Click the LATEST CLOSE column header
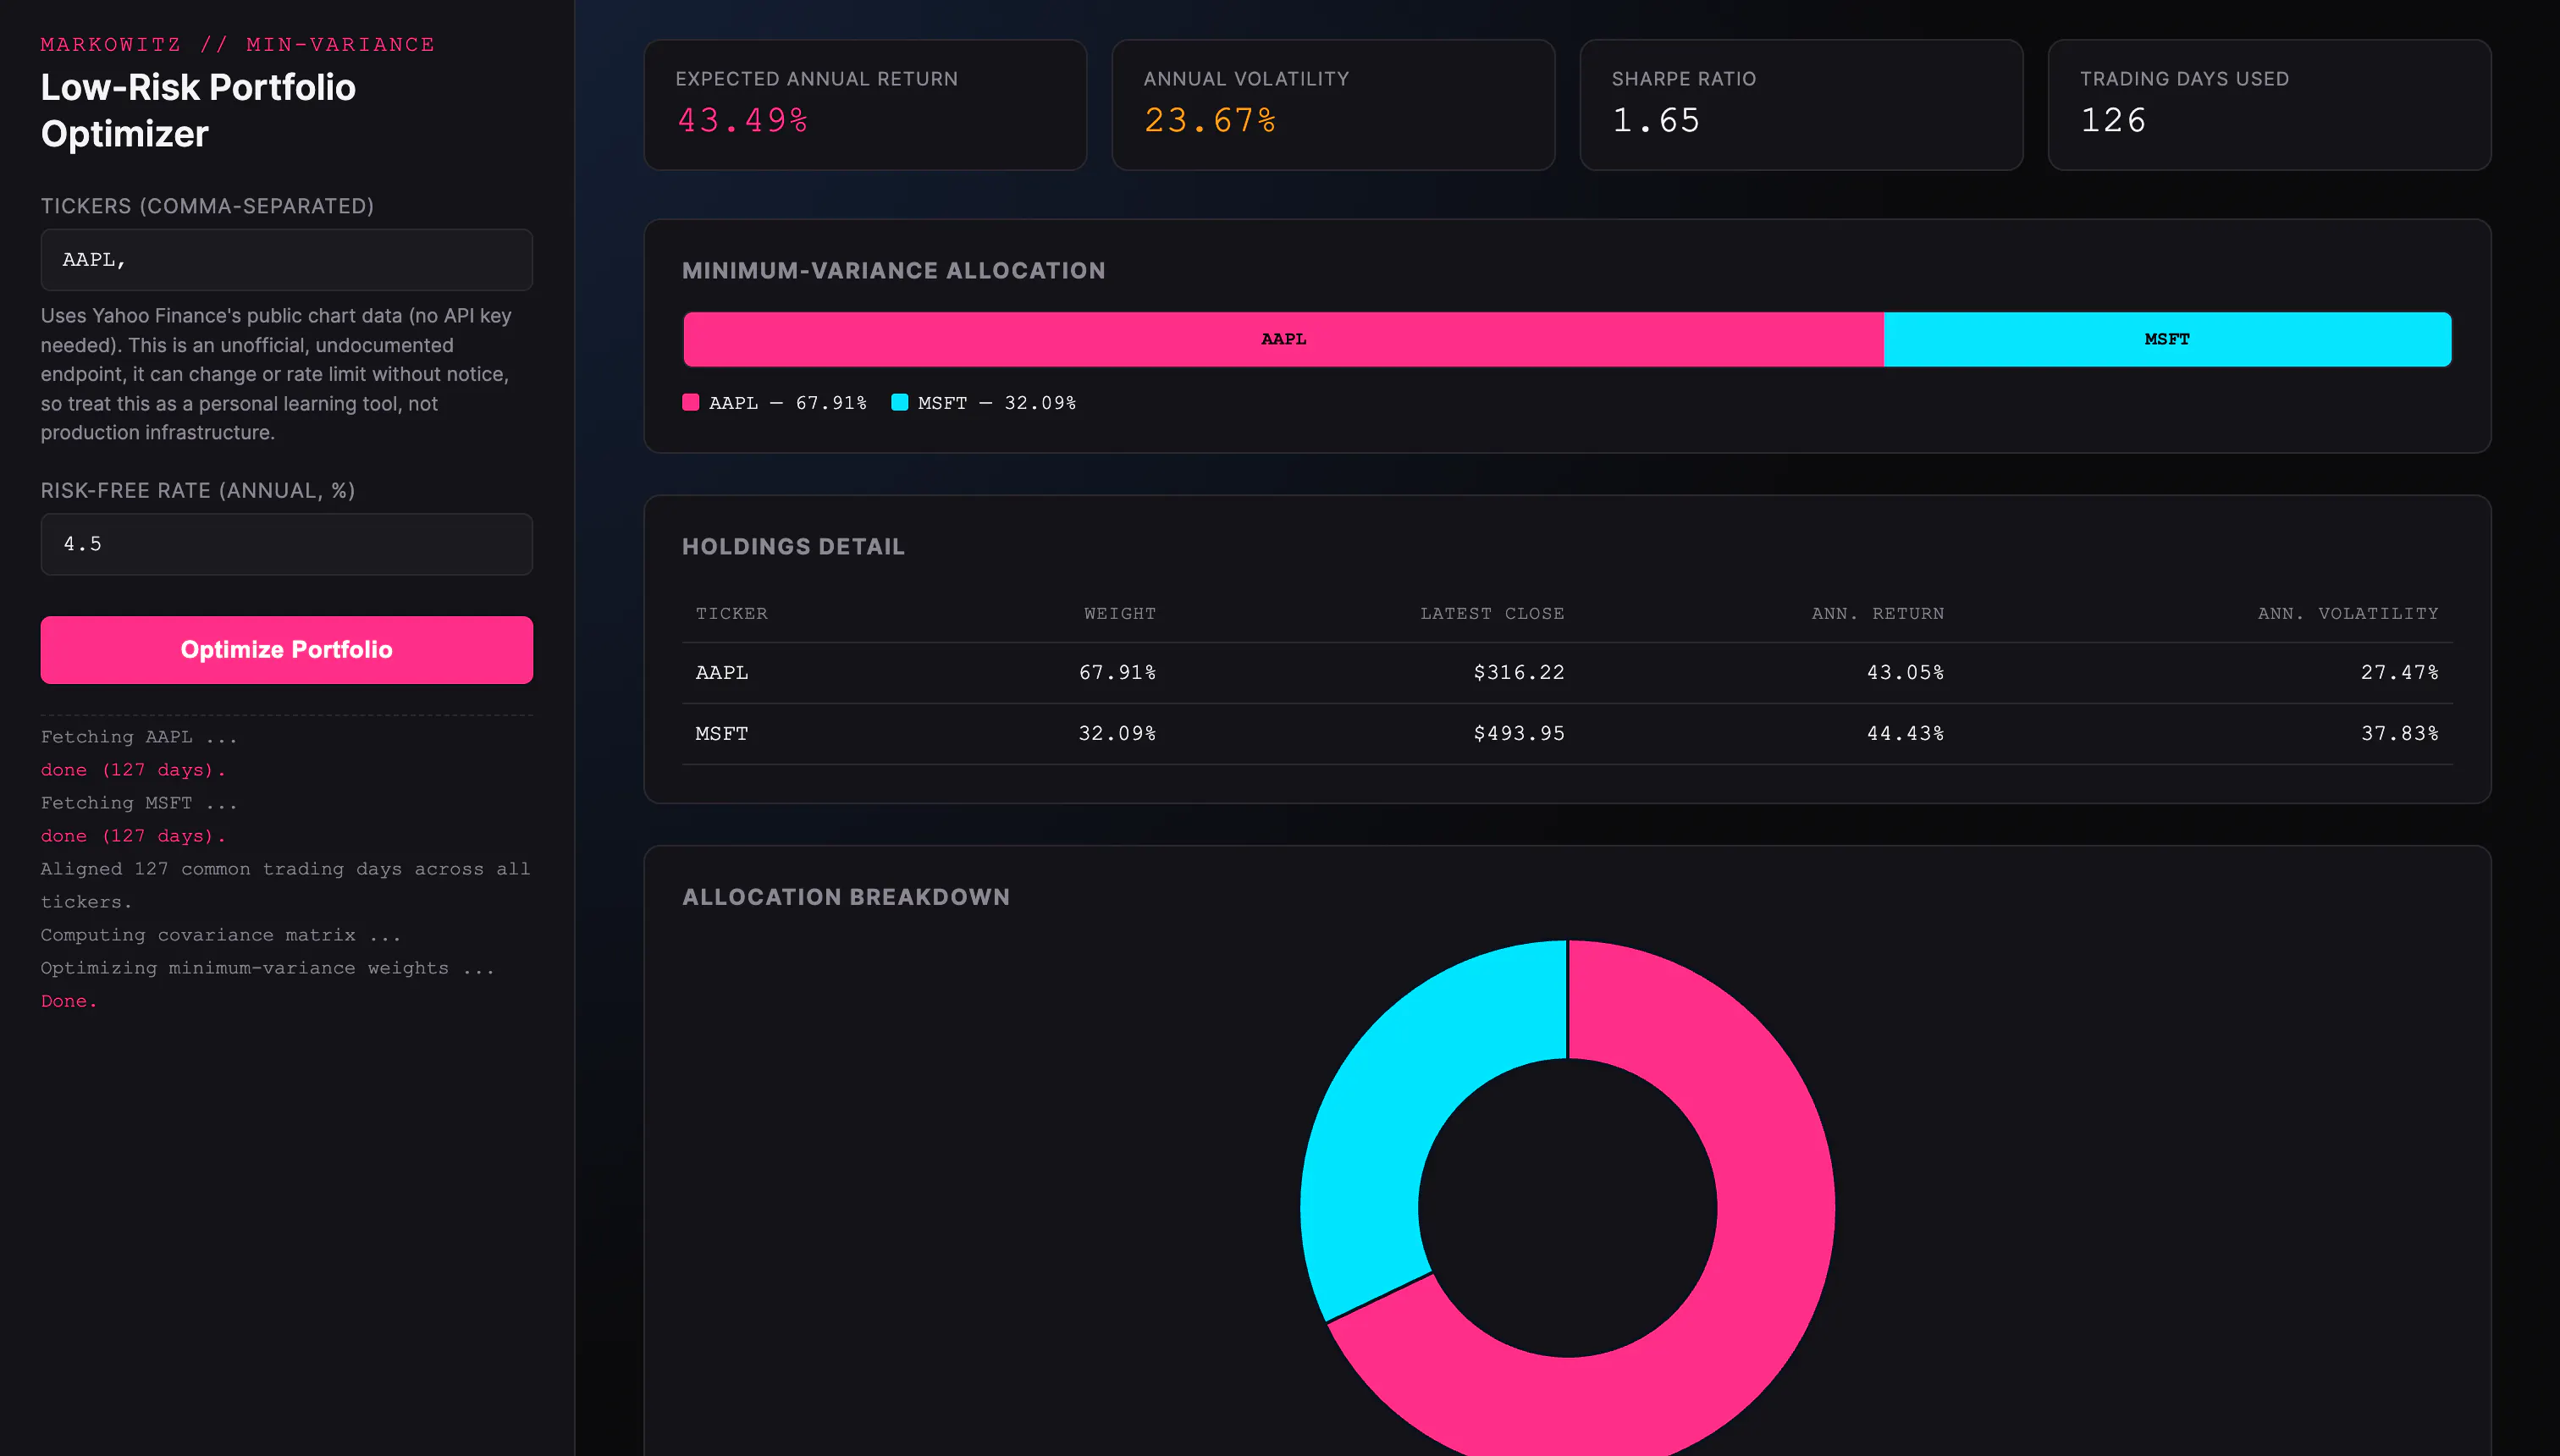The height and width of the screenshot is (1456, 2560). pos(1492,613)
